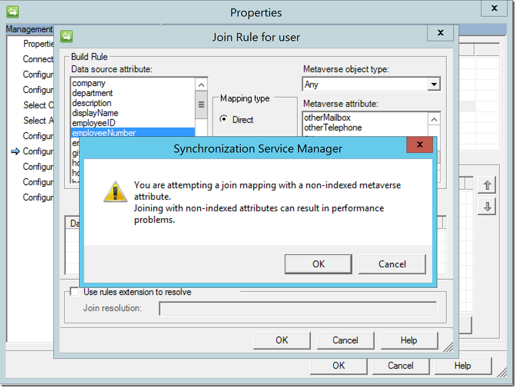Click Help in Join Rule dialog
This screenshot has height=387, width=515.
(x=409, y=340)
